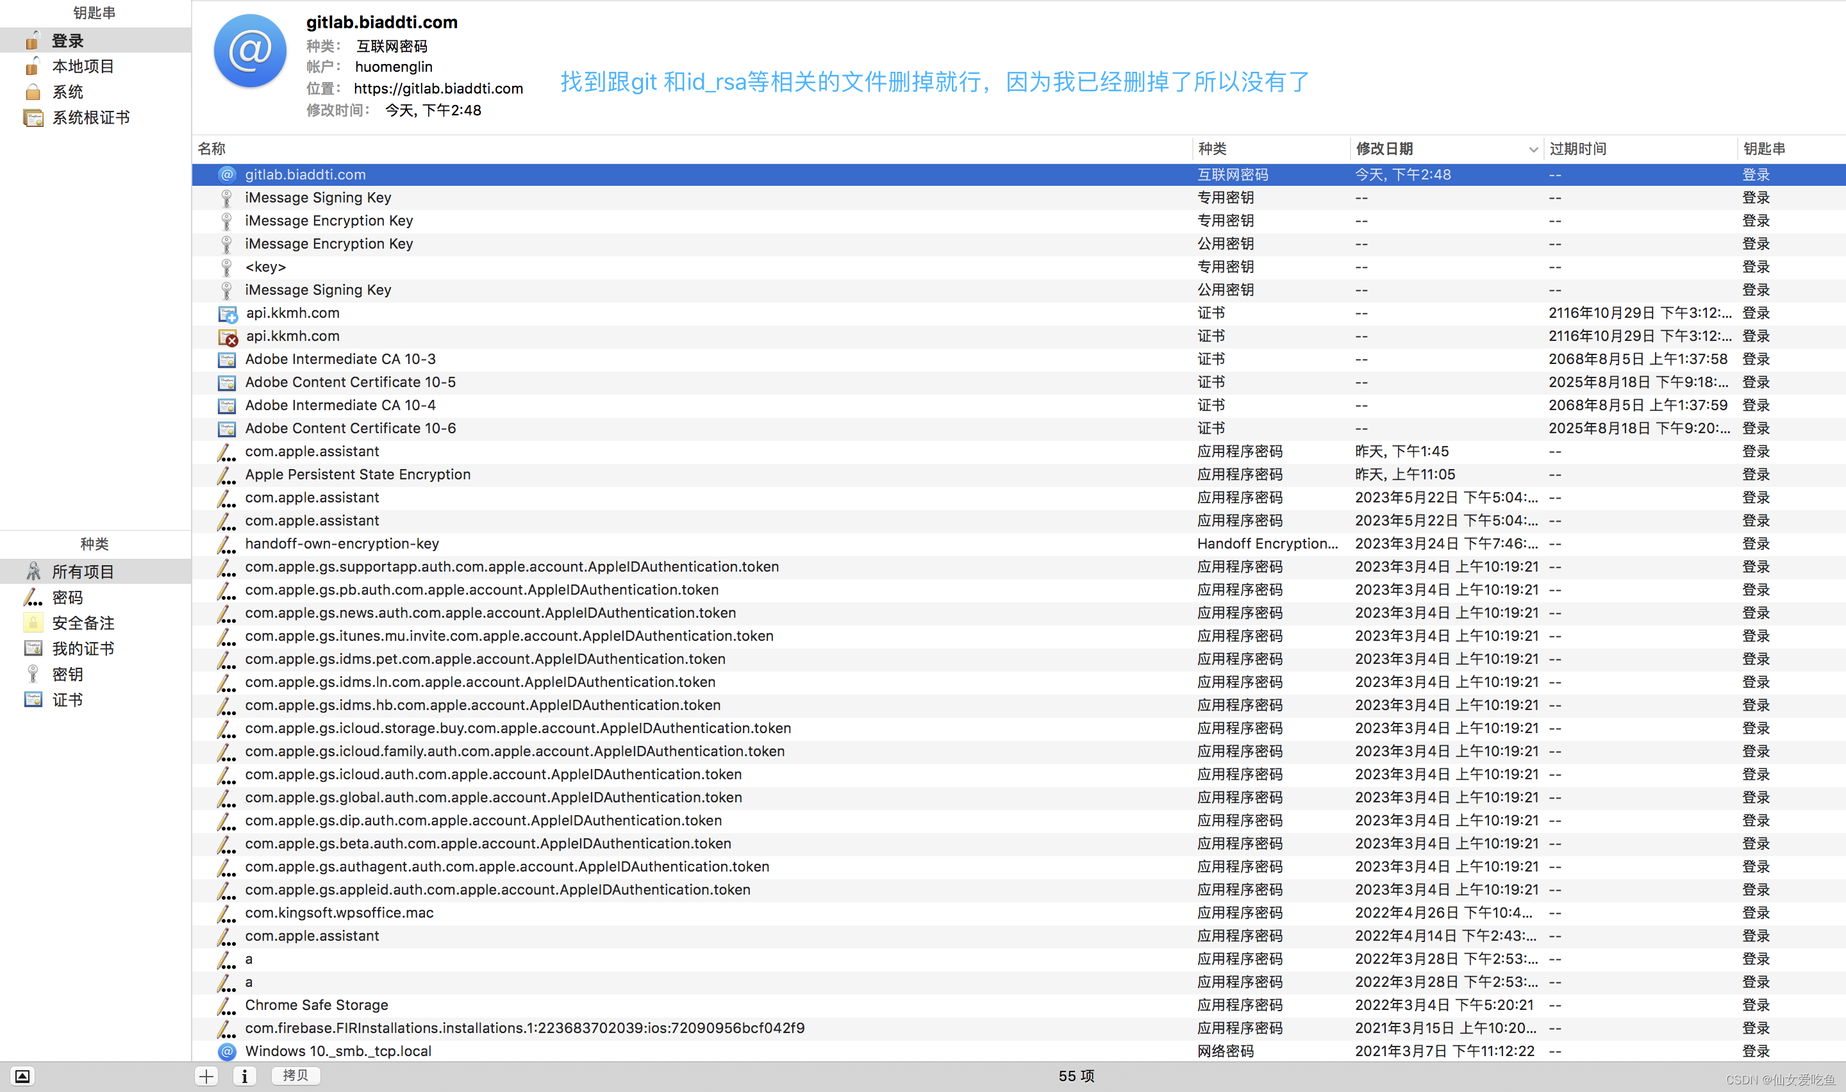Click the 我的证书 certificate icon
The image size is (1846, 1092).
(x=33, y=649)
